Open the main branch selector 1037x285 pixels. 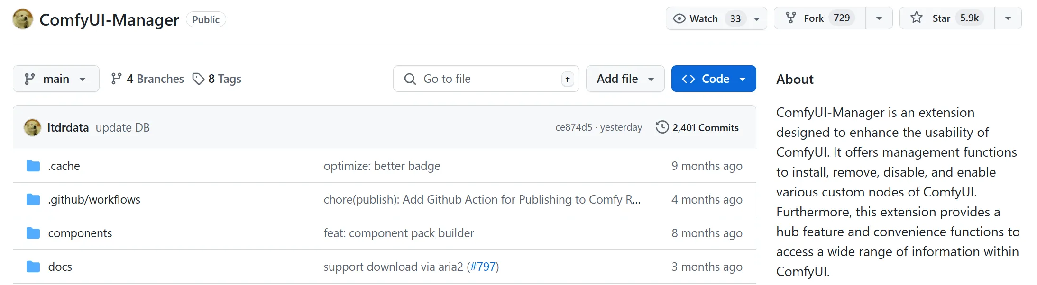click(x=55, y=79)
